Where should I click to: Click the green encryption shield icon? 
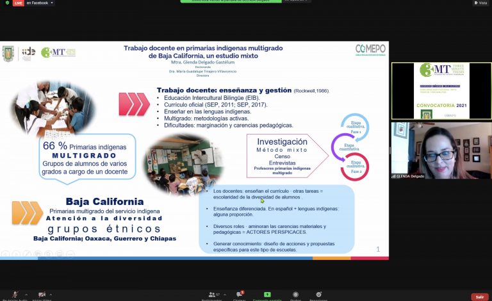[4, 3]
